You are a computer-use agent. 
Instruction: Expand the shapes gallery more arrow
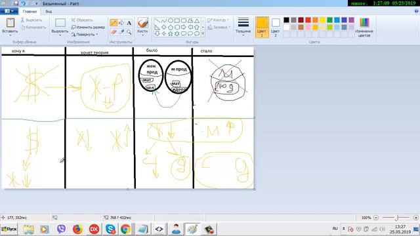click(203, 33)
